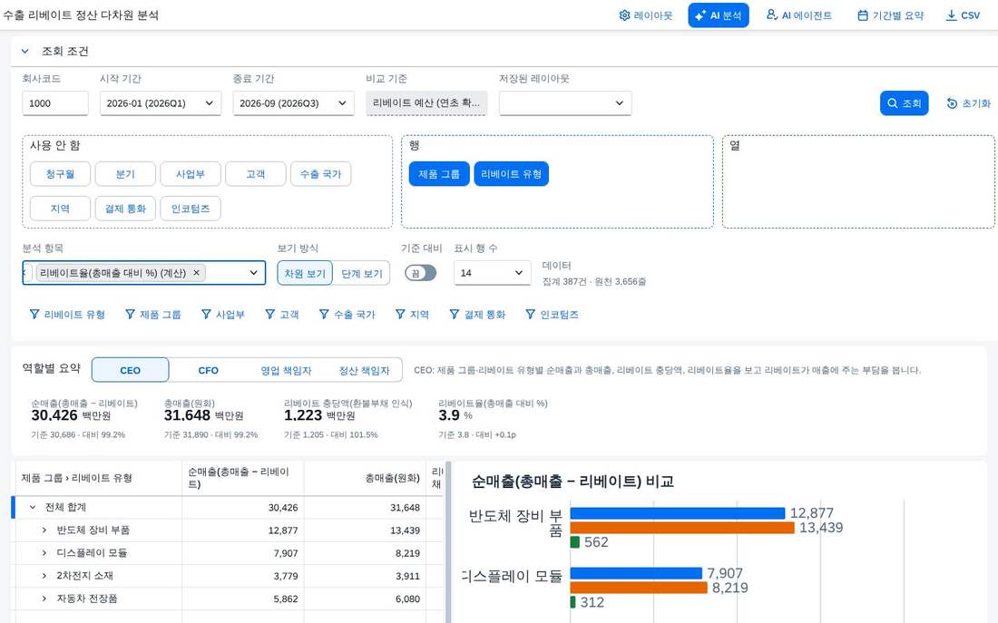Open the 고객 filter
Viewport: 998px width, 623px height.
(x=282, y=315)
